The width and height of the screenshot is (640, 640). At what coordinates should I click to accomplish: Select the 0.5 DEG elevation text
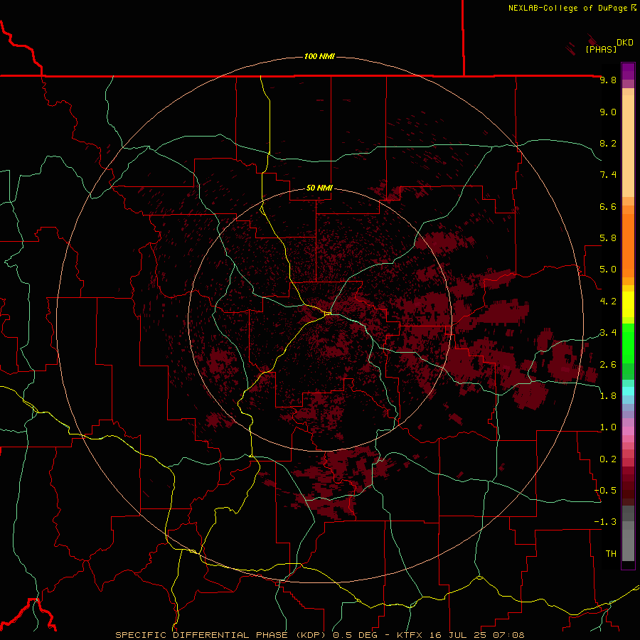[355, 635]
